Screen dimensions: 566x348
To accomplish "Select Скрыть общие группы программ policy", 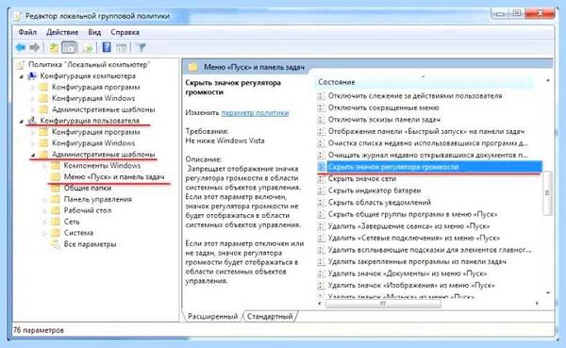I will point(412,214).
